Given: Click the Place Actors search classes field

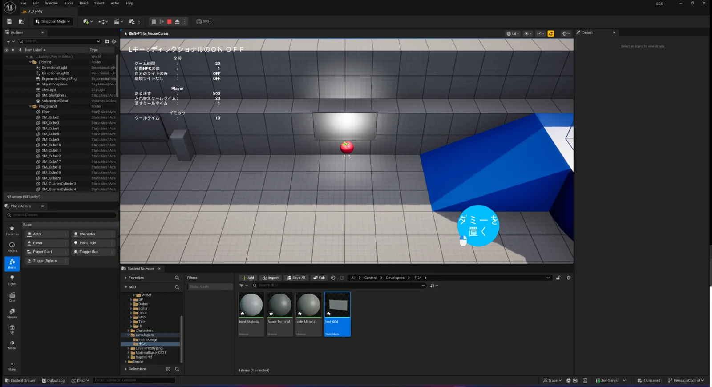Looking at the screenshot, I should (61, 215).
